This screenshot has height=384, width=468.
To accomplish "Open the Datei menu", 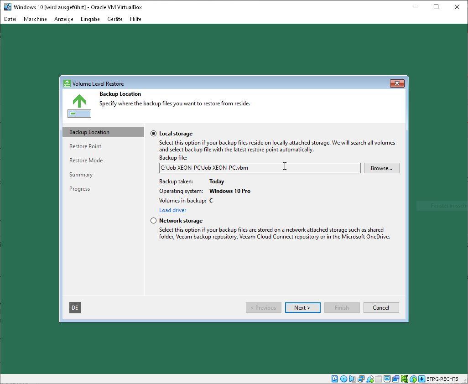I will click(x=10, y=19).
